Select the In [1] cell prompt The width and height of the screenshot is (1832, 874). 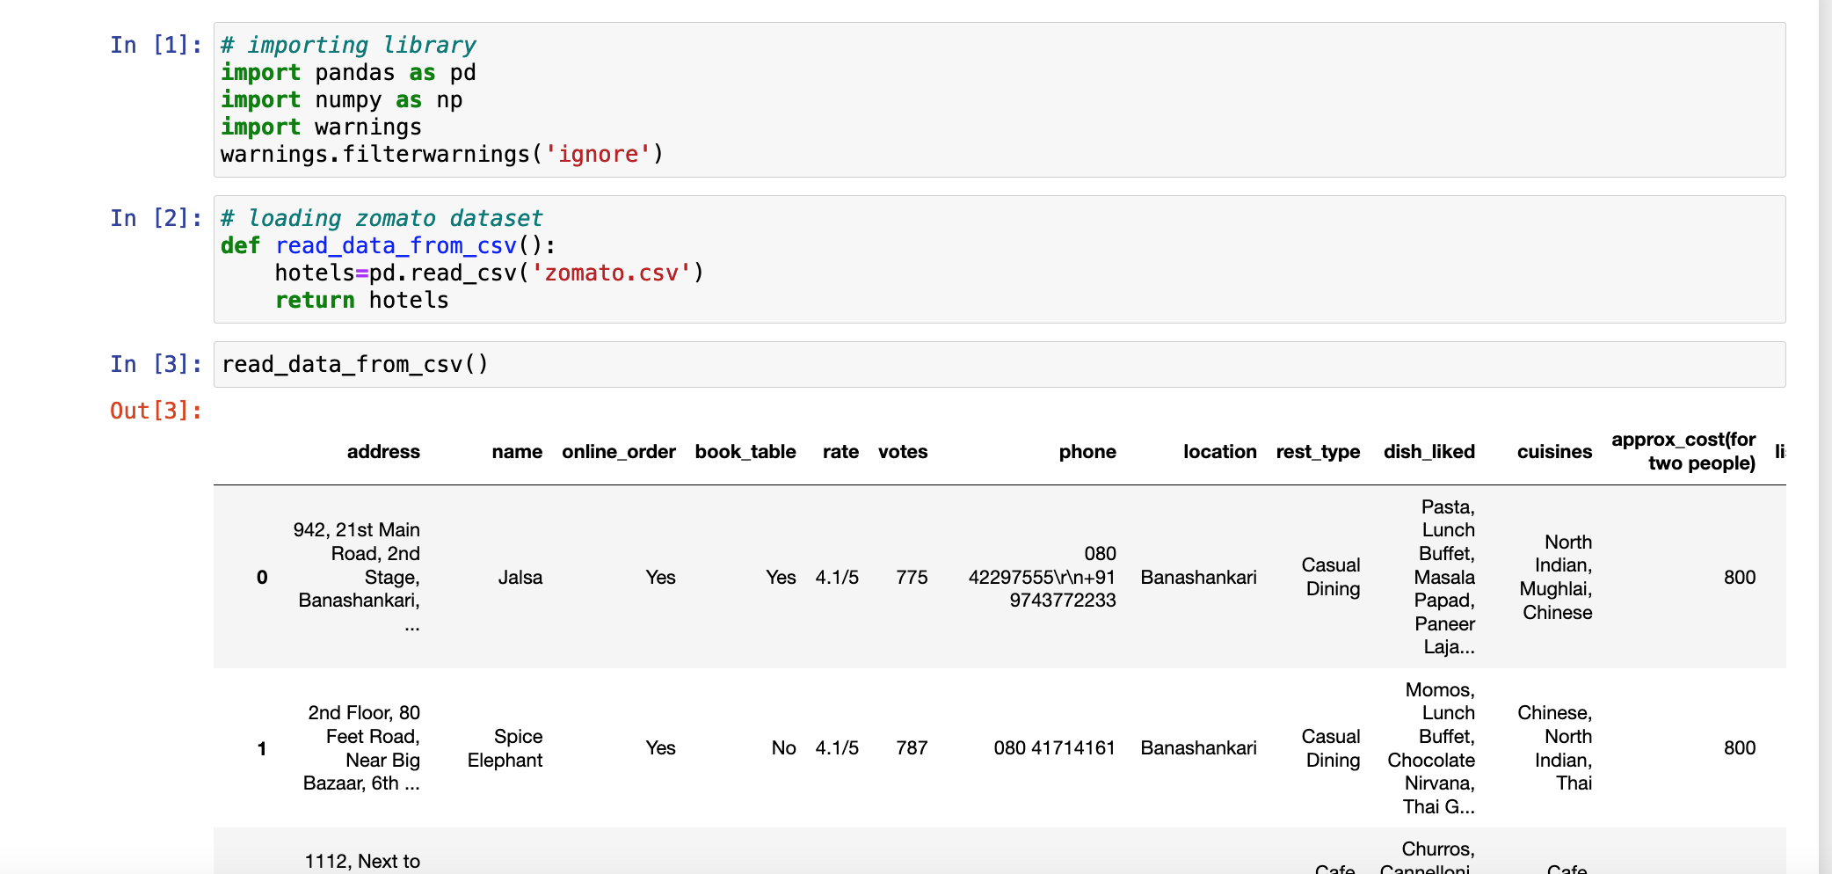click(155, 45)
